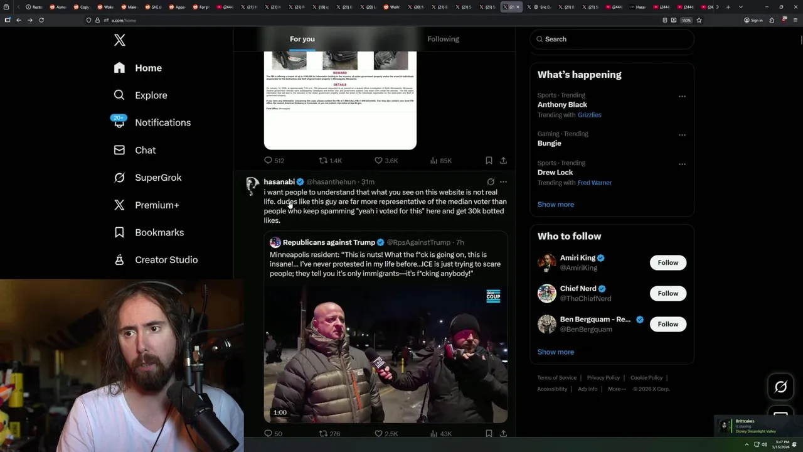Share the FBI reward post
The image size is (803, 452).
click(503, 161)
